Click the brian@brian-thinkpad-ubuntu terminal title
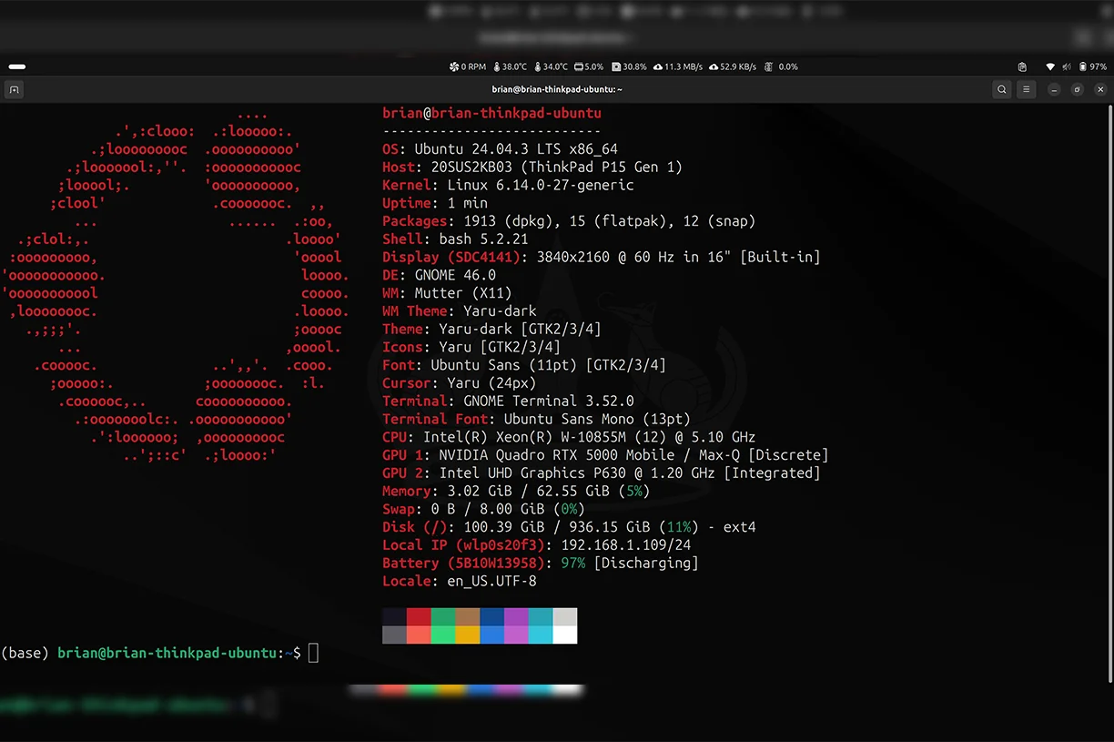 click(x=557, y=89)
